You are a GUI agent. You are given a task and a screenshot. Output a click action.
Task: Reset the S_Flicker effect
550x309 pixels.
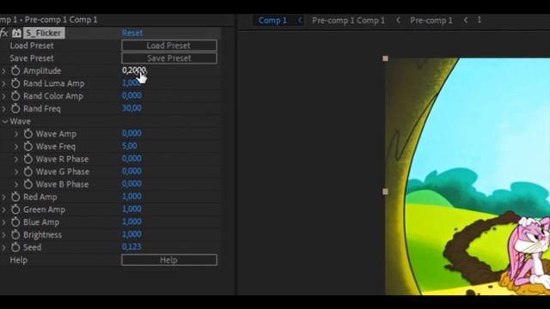pyautogui.click(x=131, y=33)
